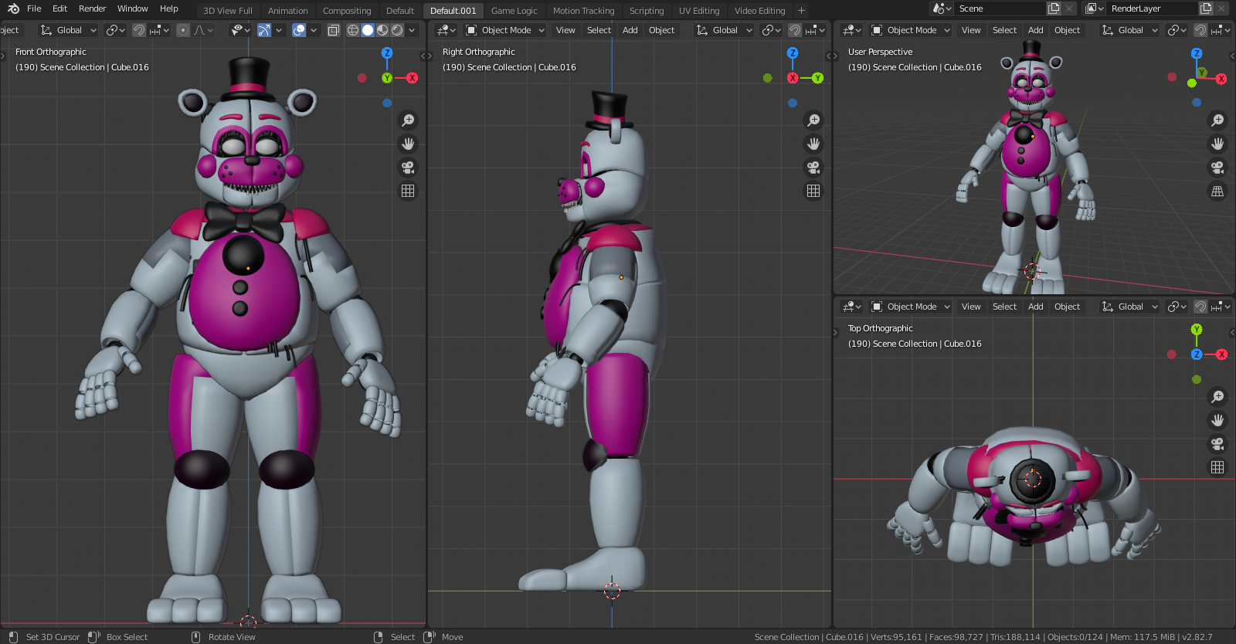The width and height of the screenshot is (1236, 644).
Task: Toggle overlays display in Front viewport header
Action: click(x=299, y=30)
